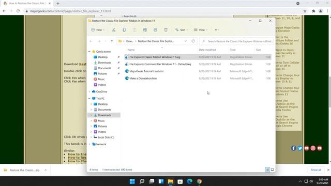Open MajorGeeks Facebook social icon
This screenshot has height=186, width=331.
[x=293, y=148]
